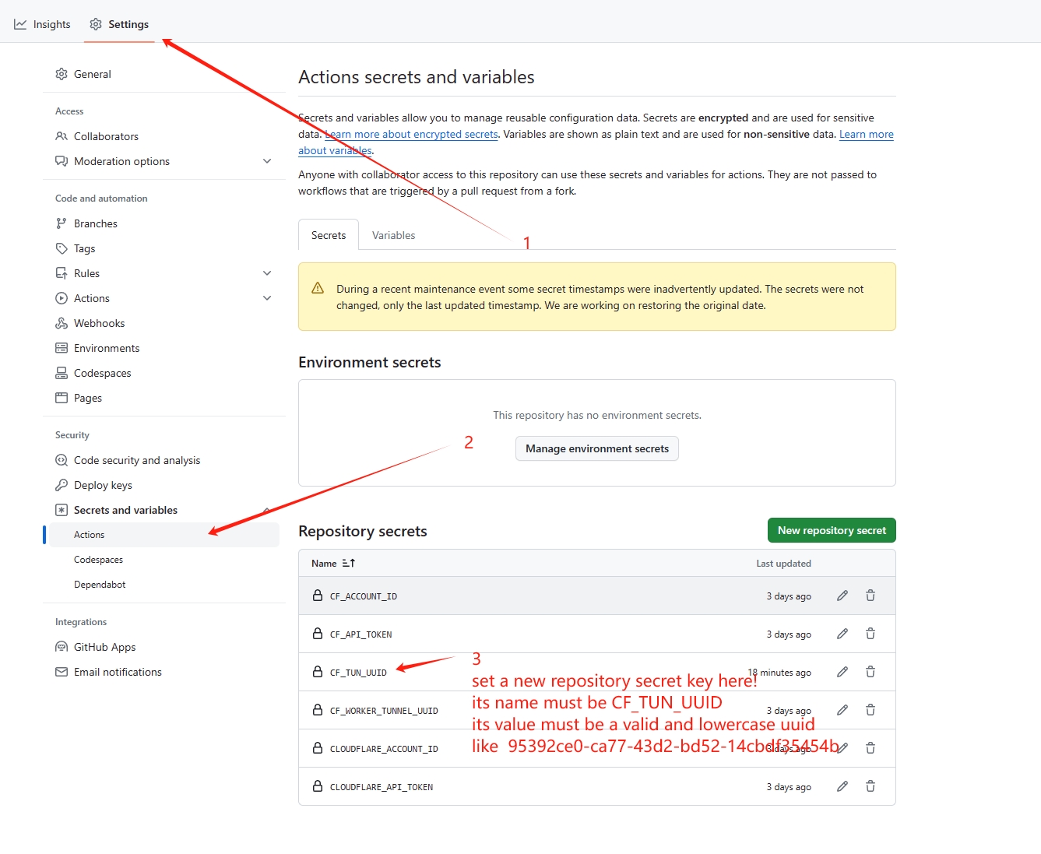
Task: Click the trash icon for CF_WORKER_TUNNEL_UUID
Action: pyautogui.click(x=870, y=710)
